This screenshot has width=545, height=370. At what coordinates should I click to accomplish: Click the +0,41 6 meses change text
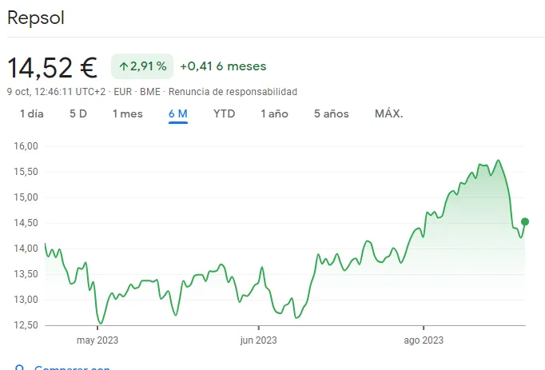[x=223, y=66]
